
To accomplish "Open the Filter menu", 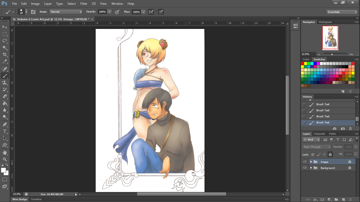I will 84,4.
